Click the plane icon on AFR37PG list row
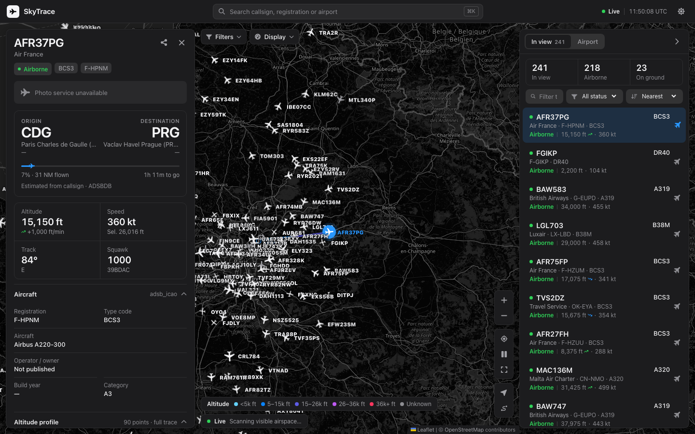This screenshot has width=695, height=434. [x=677, y=125]
